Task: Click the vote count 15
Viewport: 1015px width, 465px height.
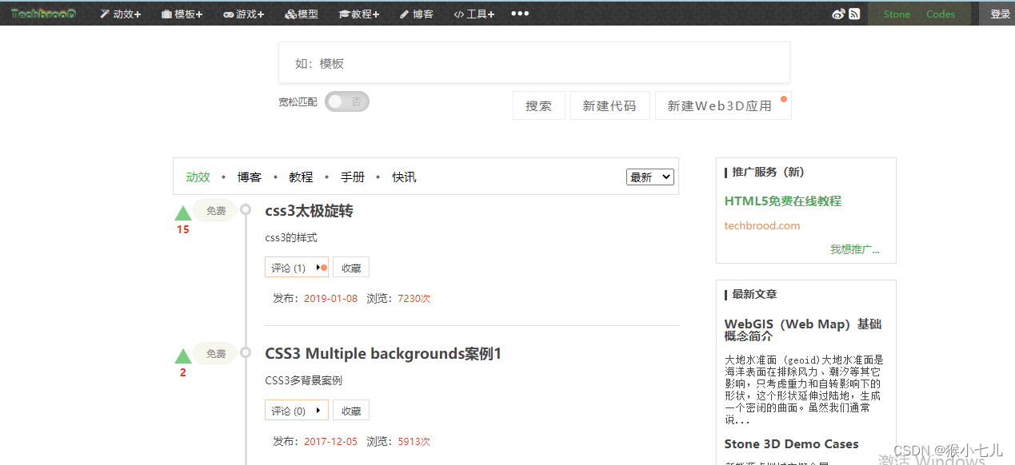Action: coord(183,229)
